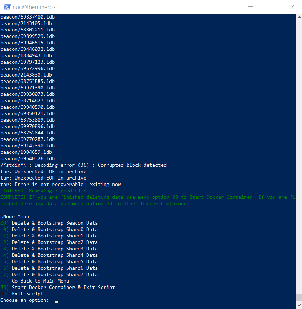The image size is (302, 309).
Task: Click the vertical scrollbar thumb
Action: (x=299, y=298)
